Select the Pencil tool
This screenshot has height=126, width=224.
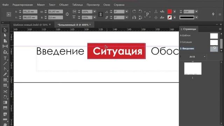pyautogui.click(x=5, y=74)
